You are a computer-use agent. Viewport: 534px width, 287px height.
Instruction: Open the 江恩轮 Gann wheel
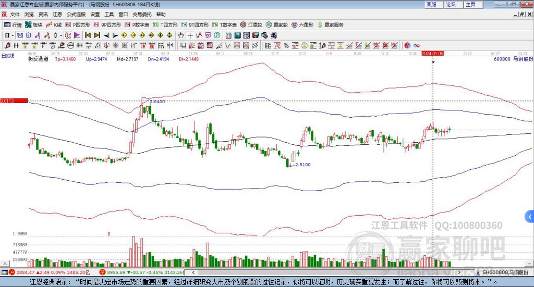251,25
